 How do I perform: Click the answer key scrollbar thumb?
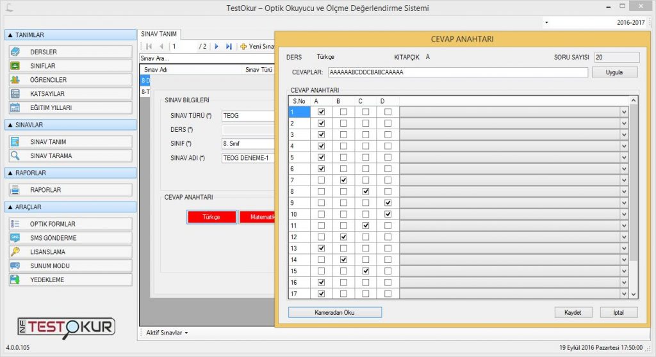[634, 182]
